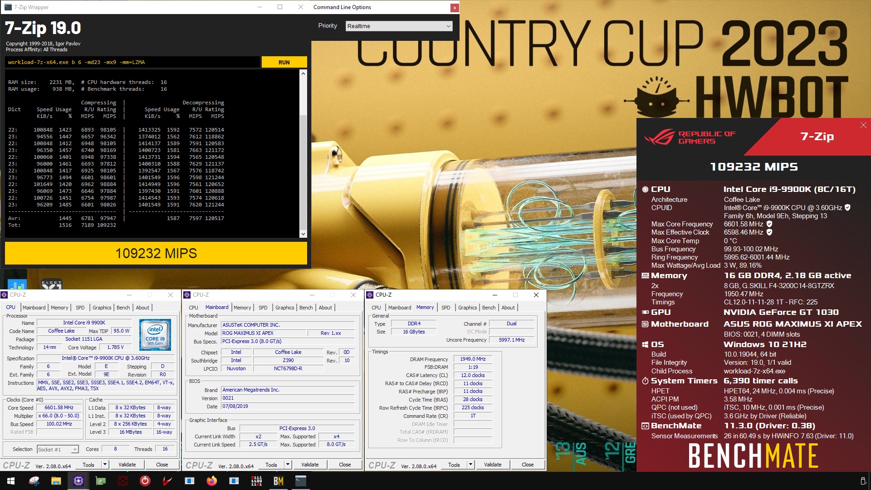Open the About tab in the Memory CPU-Z window
Image resolution: width=871 pixels, height=490 pixels.
tap(508, 308)
